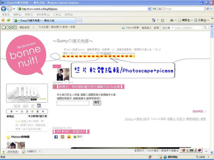Screen dimensions: 214x160
Task: Open the Favorites star icon
Action: pyautogui.click(x=3, y=20)
